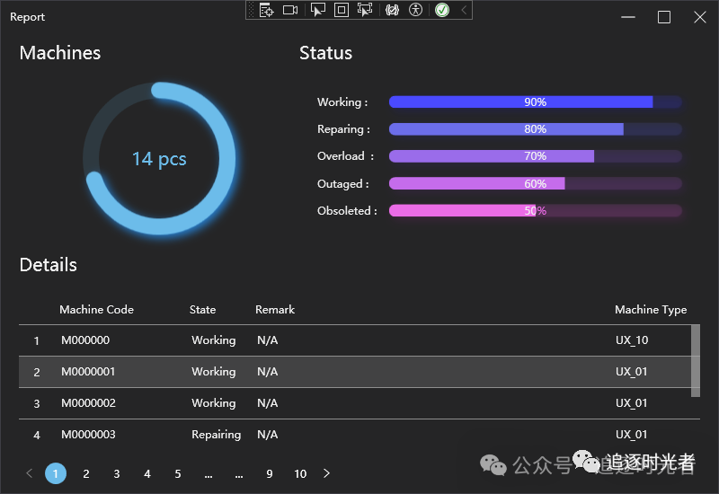
Task: Open binding failures braces icon
Action: pyautogui.click(x=392, y=10)
